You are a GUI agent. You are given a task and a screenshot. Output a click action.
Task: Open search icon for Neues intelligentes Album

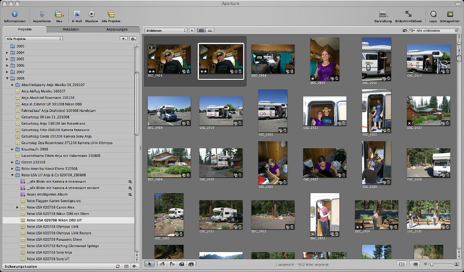point(130,194)
